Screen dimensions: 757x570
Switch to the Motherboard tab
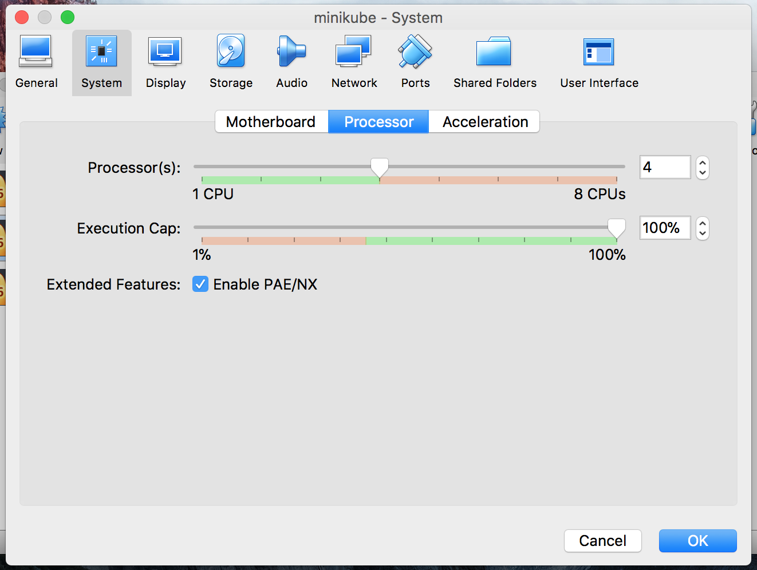(271, 122)
